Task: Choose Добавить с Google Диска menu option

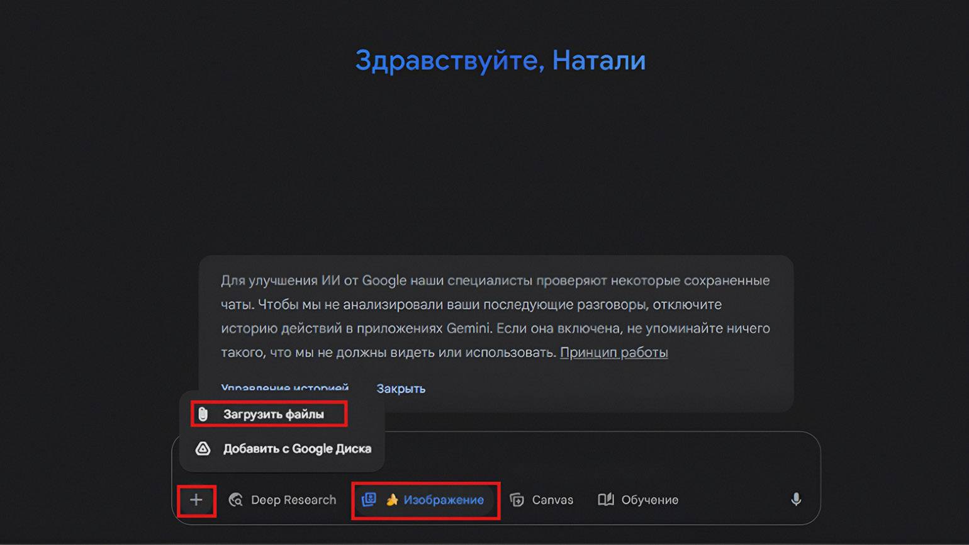Action: 297,449
